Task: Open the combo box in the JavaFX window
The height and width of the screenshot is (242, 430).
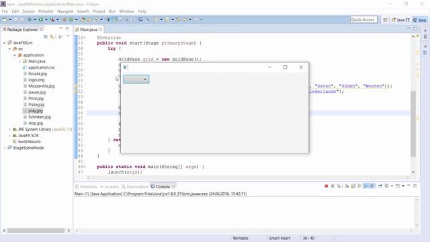Action: 136,79
